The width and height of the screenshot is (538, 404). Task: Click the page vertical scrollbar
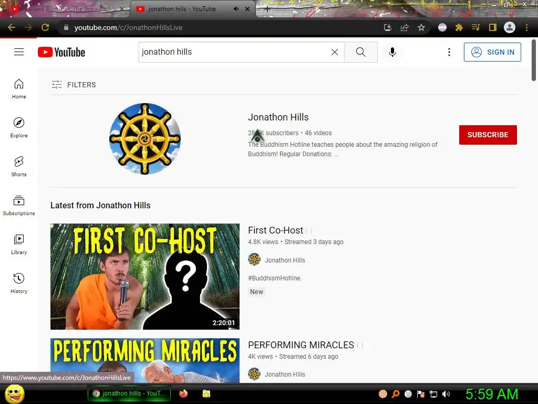(x=534, y=60)
